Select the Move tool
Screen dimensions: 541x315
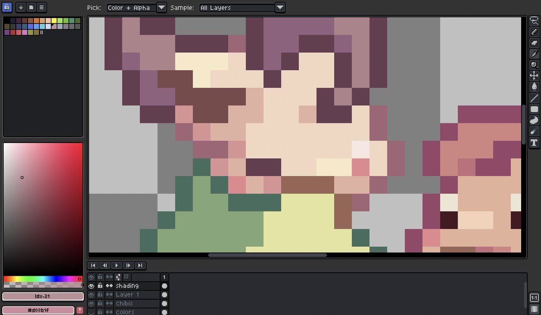click(534, 76)
